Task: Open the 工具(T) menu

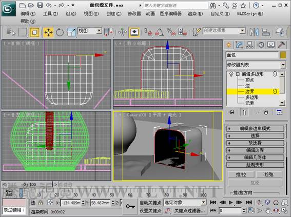Action: [x=50, y=14]
